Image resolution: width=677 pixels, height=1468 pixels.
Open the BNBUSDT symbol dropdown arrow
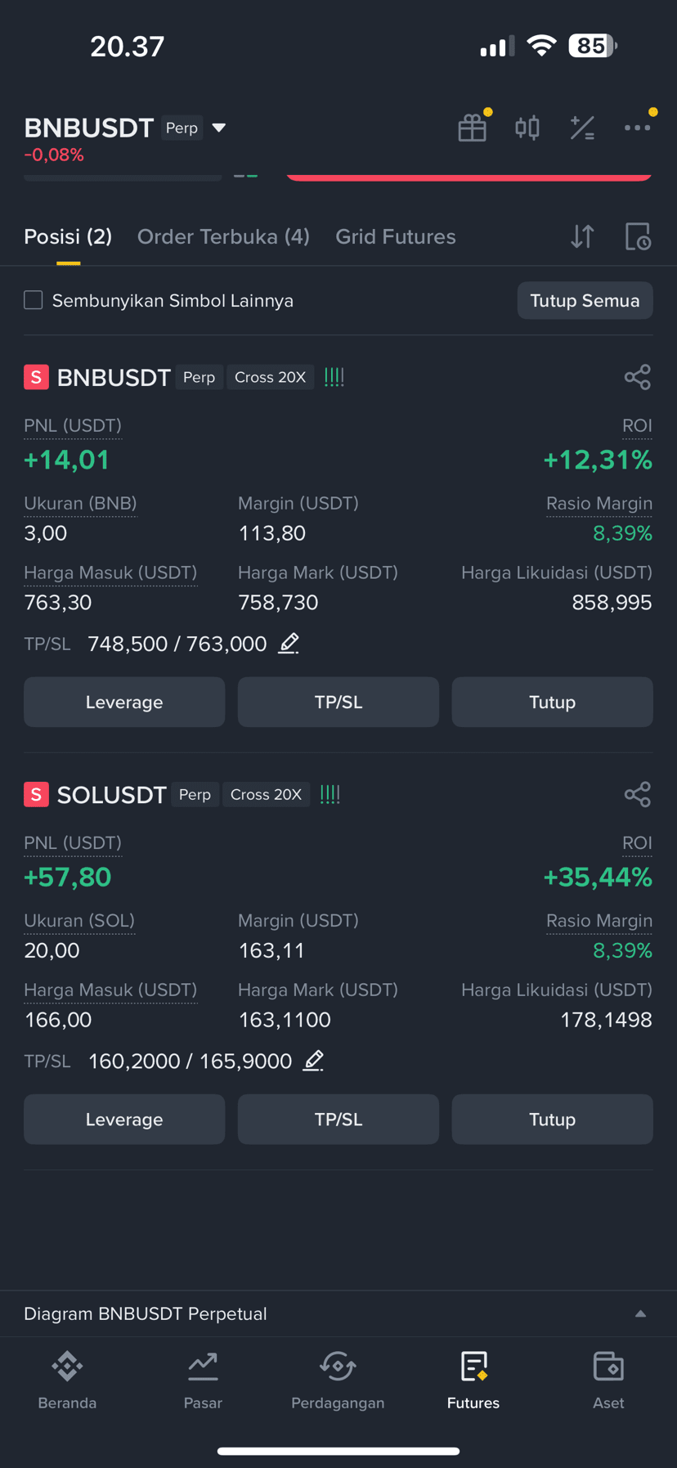(219, 128)
